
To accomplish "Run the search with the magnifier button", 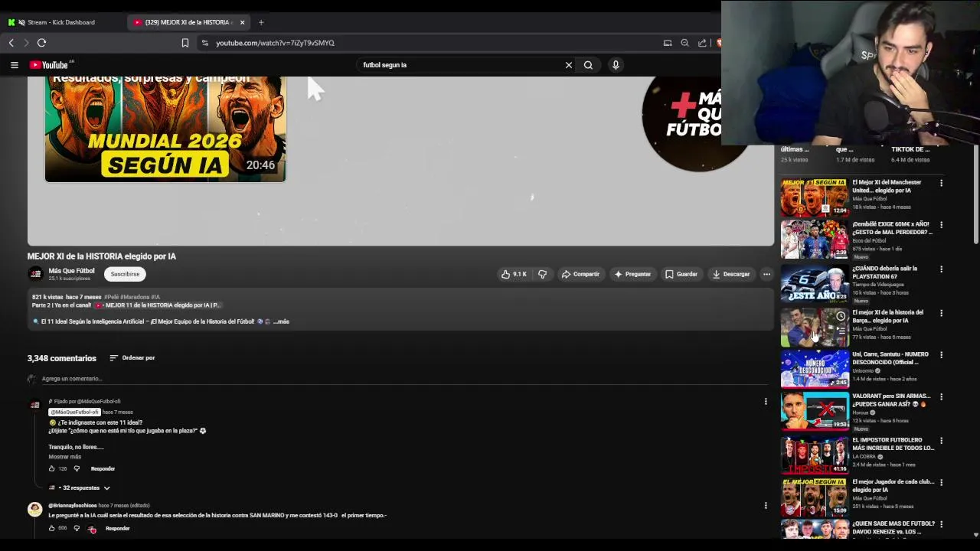I will pyautogui.click(x=588, y=65).
